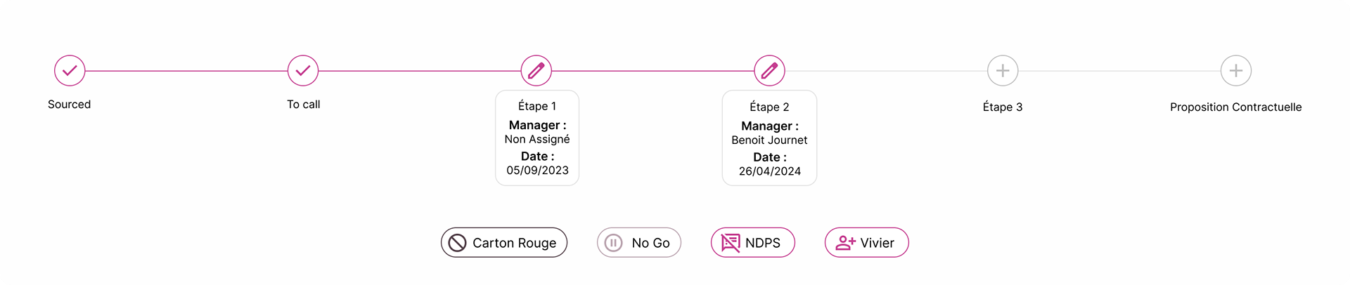Click the No Go pause icon
1350x285 pixels.
click(x=614, y=243)
